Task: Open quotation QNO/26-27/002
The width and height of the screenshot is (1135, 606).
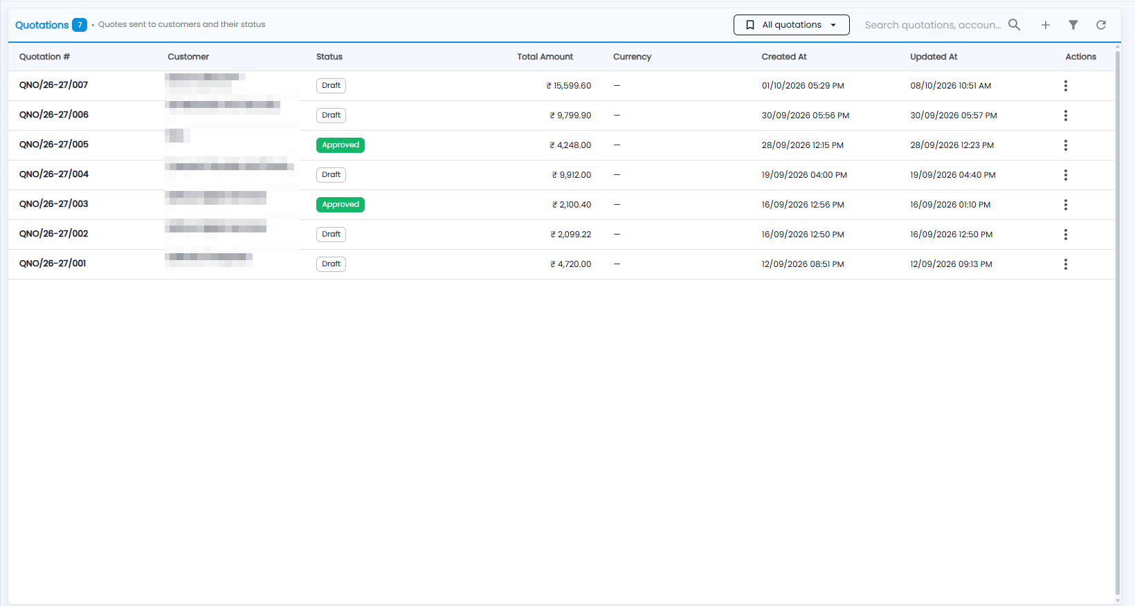Action: click(53, 234)
